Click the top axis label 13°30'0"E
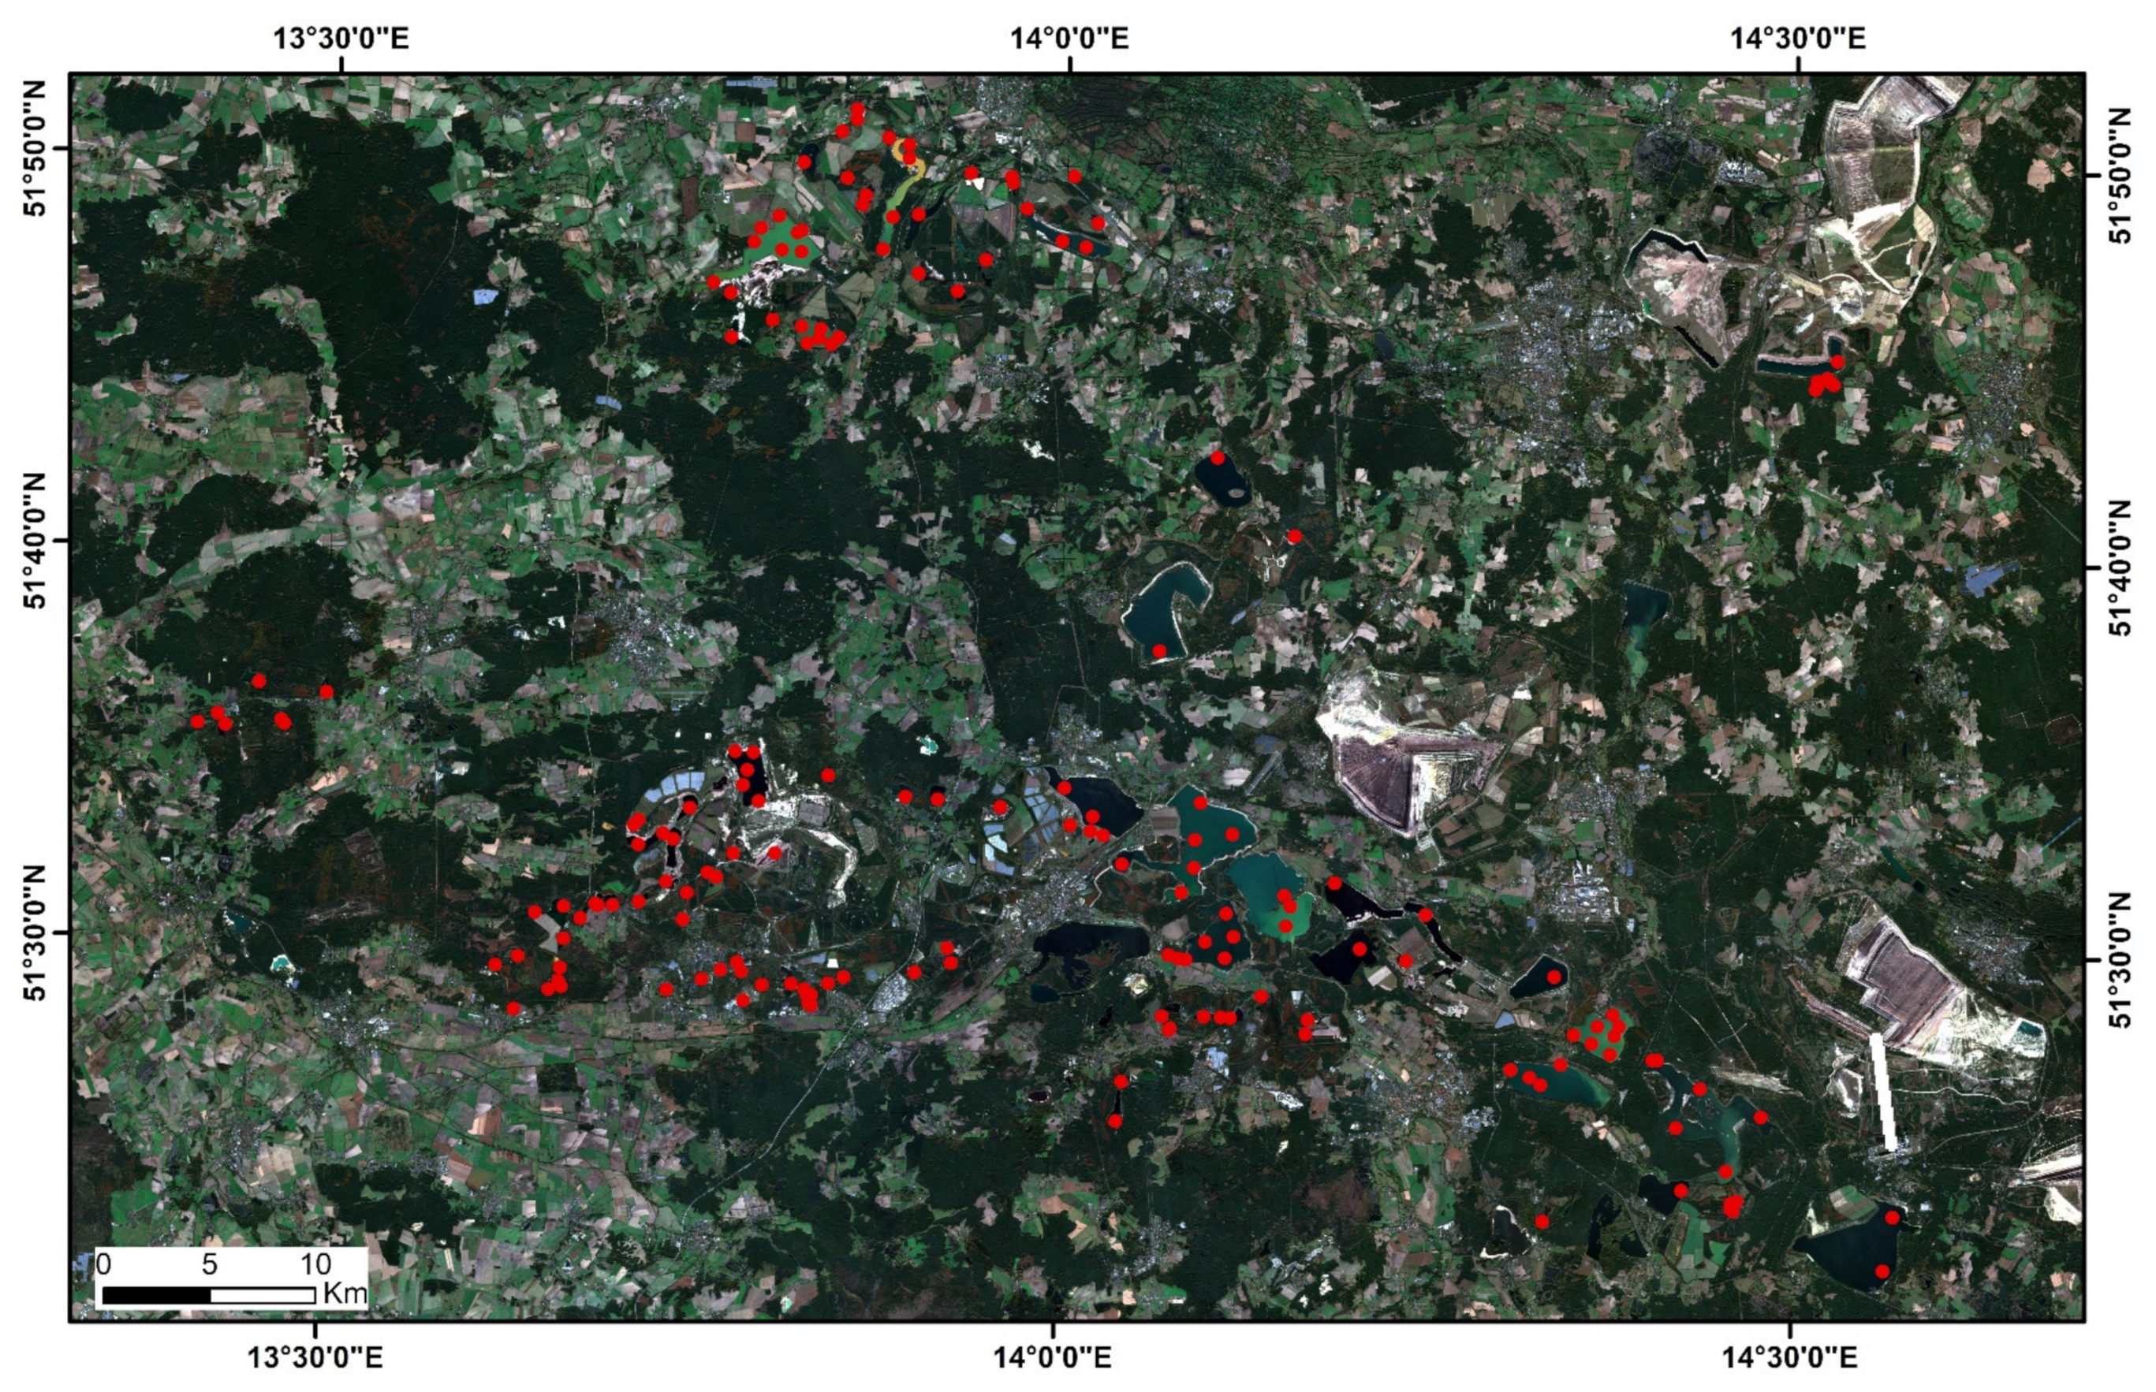Viewport: 2156px width, 1392px height. [x=341, y=38]
